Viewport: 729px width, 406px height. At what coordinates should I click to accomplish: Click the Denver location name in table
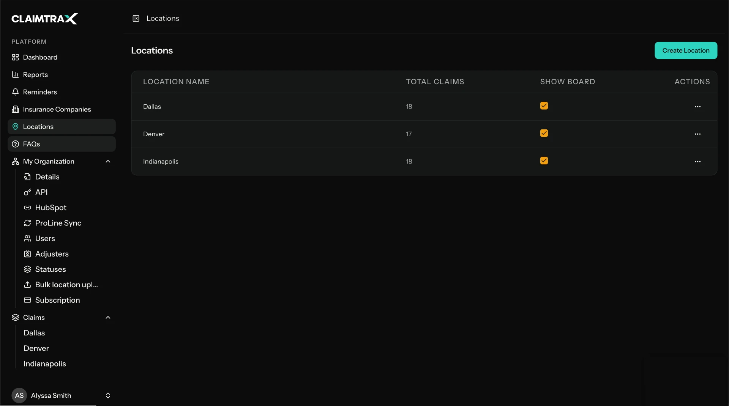tap(154, 134)
